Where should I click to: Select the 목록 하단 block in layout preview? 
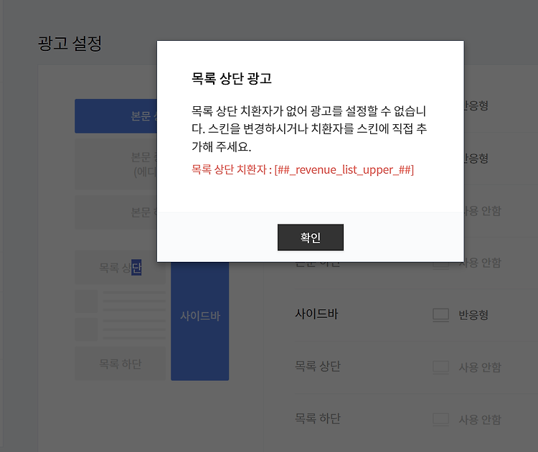120,364
